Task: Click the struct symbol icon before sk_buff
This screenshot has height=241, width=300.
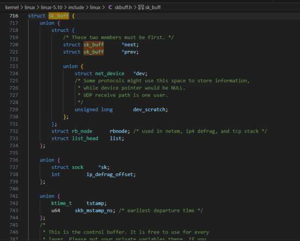Action: (x=141, y=8)
